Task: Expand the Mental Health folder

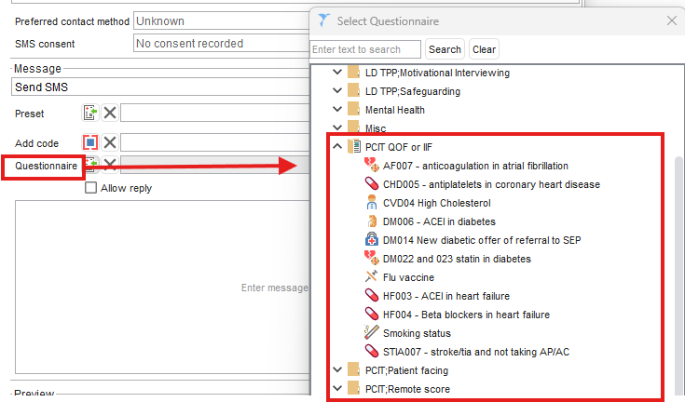Action: click(x=336, y=110)
